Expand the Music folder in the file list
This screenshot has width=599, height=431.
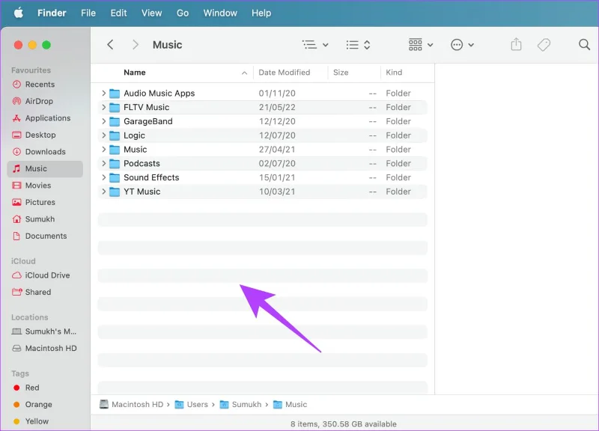103,149
